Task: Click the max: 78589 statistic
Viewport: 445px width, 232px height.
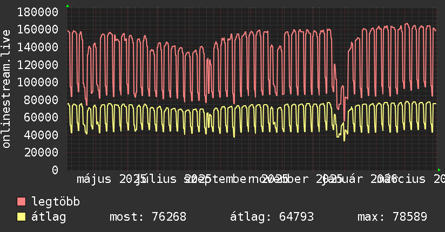Action: (x=392, y=217)
